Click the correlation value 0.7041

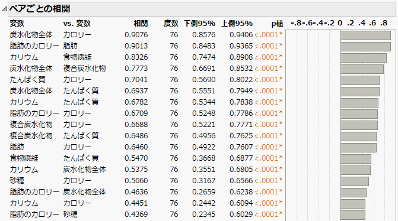[x=136, y=79]
